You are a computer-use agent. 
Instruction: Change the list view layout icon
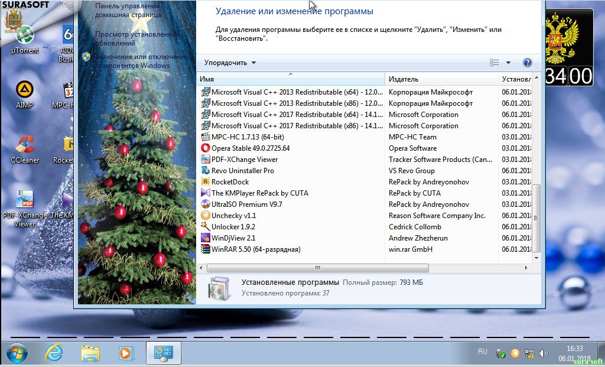[x=495, y=63]
